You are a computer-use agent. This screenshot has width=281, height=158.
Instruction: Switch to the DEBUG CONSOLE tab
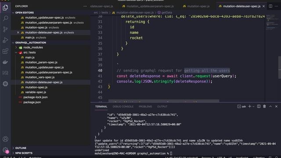tap(123, 106)
